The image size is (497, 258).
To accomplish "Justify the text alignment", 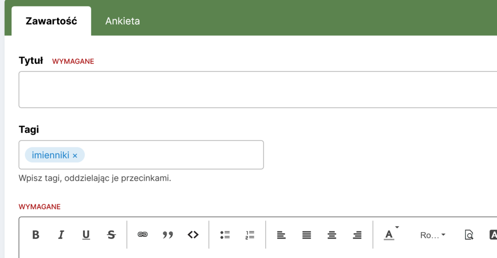I will [x=307, y=235].
